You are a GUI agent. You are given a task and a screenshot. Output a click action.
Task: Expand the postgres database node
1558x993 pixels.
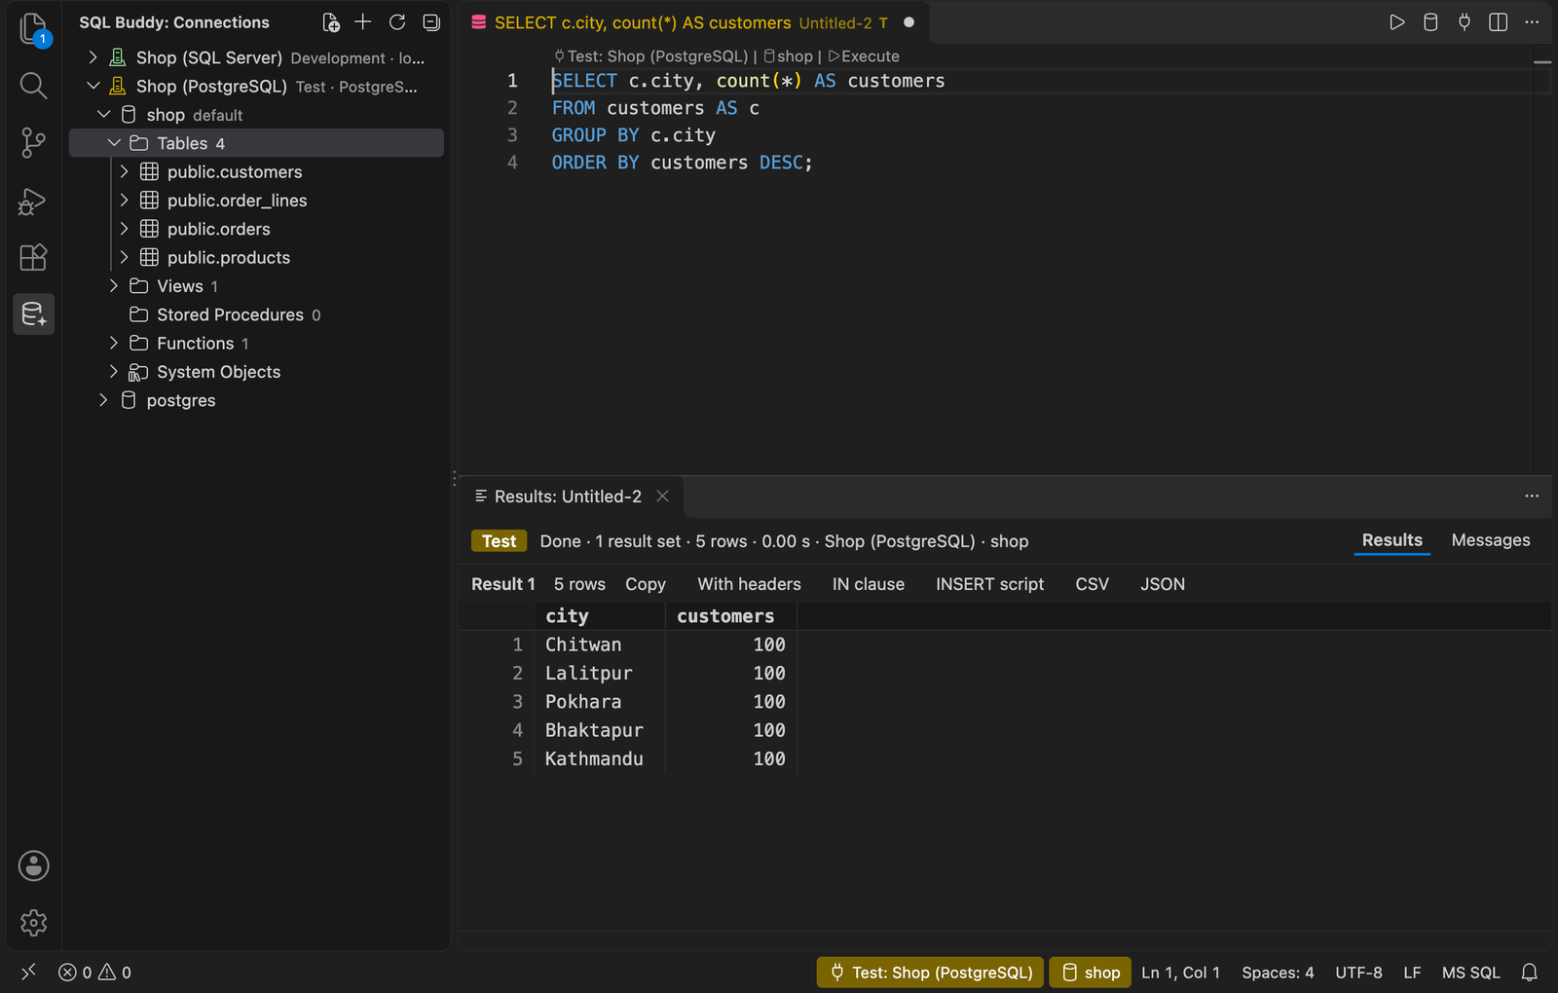[103, 400]
